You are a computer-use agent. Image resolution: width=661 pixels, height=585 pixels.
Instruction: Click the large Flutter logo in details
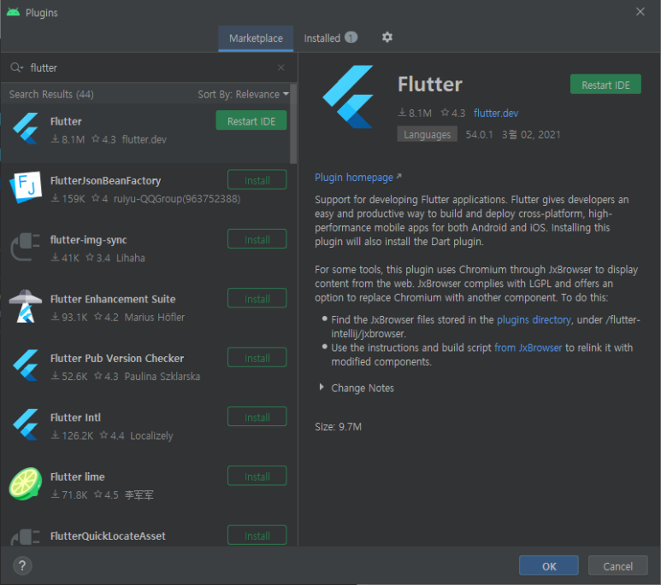(x=348, y=97)
